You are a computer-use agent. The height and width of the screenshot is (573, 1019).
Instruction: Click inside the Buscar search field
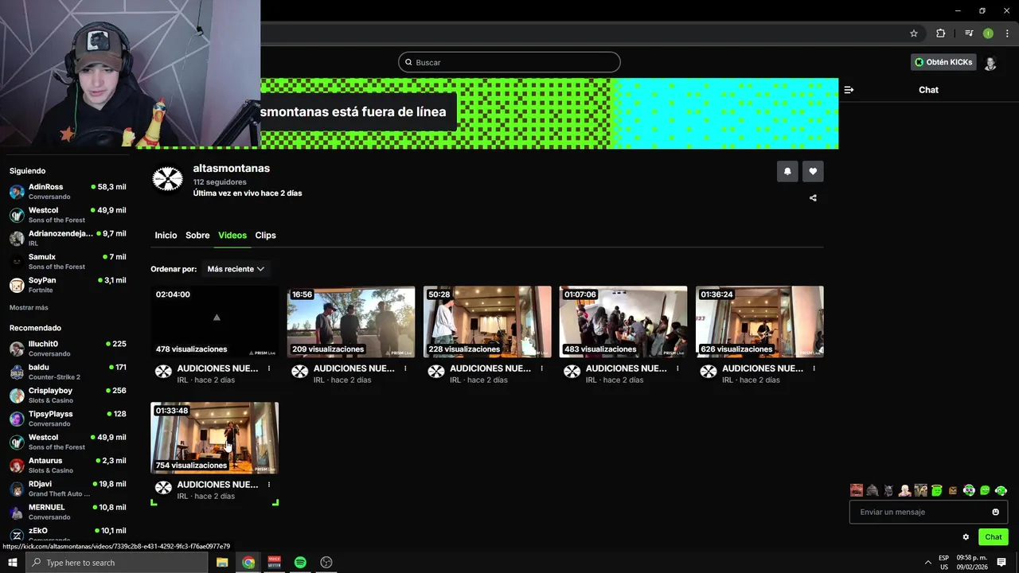click(509, 62)
